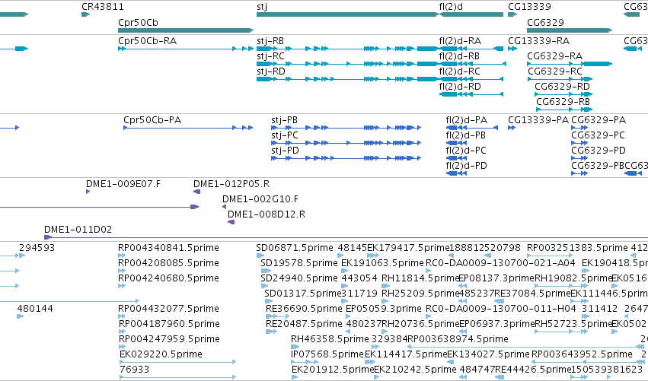Select CG6329-RB transcript label
Image resolution: width=648 pixels, height=381 pixels.
[x=563, y=102]
